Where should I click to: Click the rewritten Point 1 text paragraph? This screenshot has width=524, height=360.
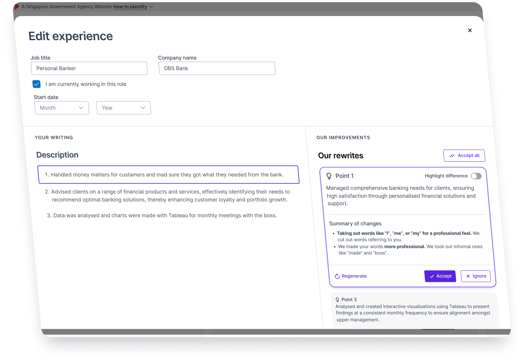(x=401, y=196)
